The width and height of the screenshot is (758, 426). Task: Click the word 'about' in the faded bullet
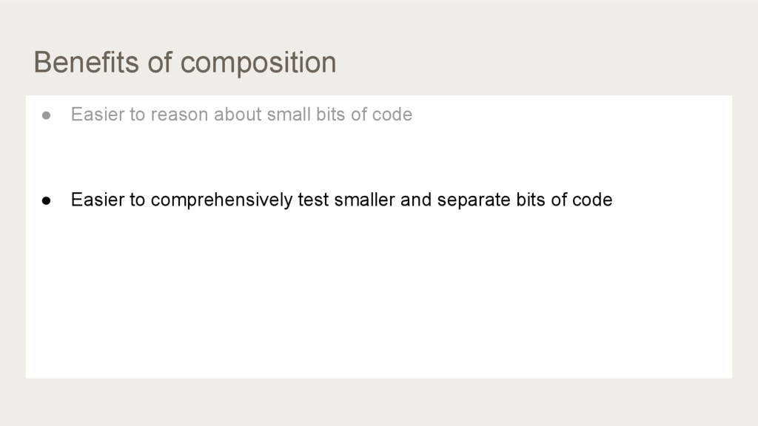coord(238,115)
